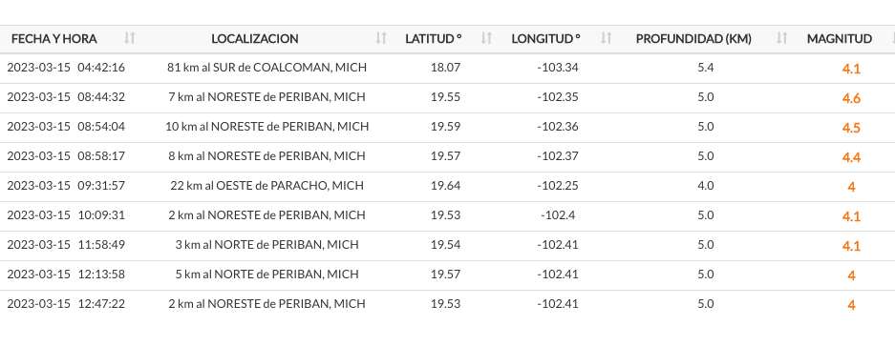Toggle sort arrows next to LATITUD
This screenshot has width=895, height=346.
pos(486,38)
